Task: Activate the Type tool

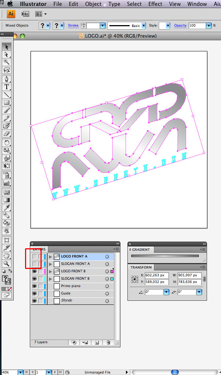Action: point(6,87)
